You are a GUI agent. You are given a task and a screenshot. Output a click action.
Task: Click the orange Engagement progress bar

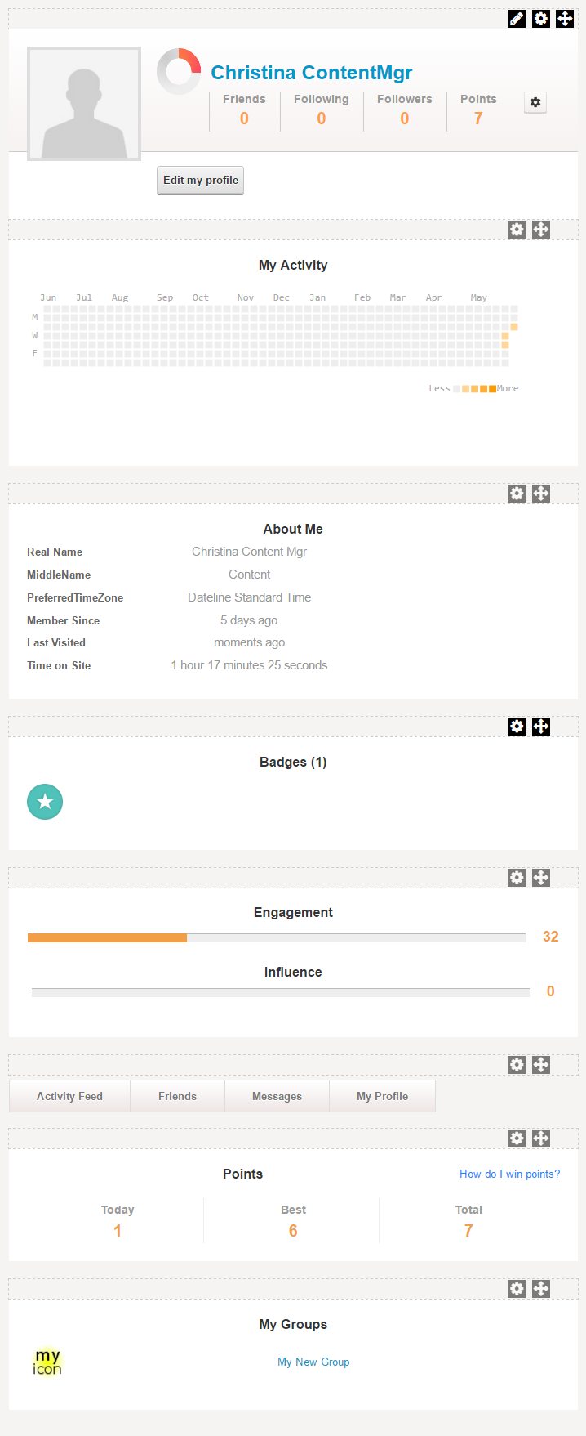108,937
